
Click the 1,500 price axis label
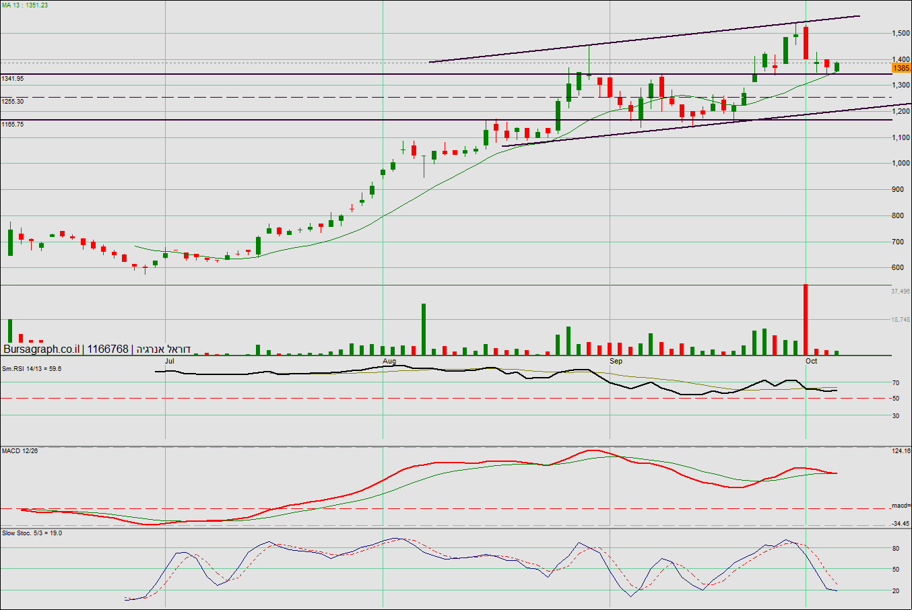click(x=901, y=33)
